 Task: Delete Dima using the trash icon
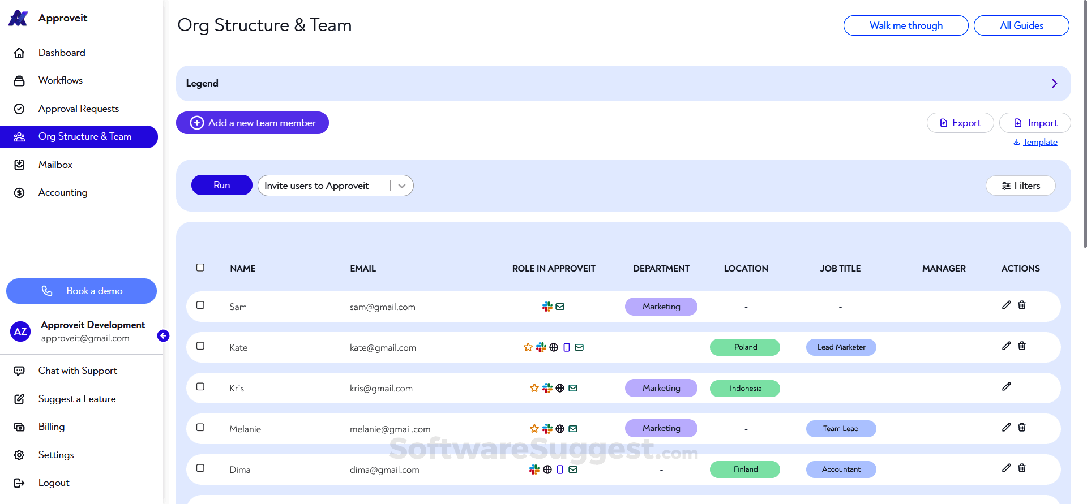(x=1022, y=468)
